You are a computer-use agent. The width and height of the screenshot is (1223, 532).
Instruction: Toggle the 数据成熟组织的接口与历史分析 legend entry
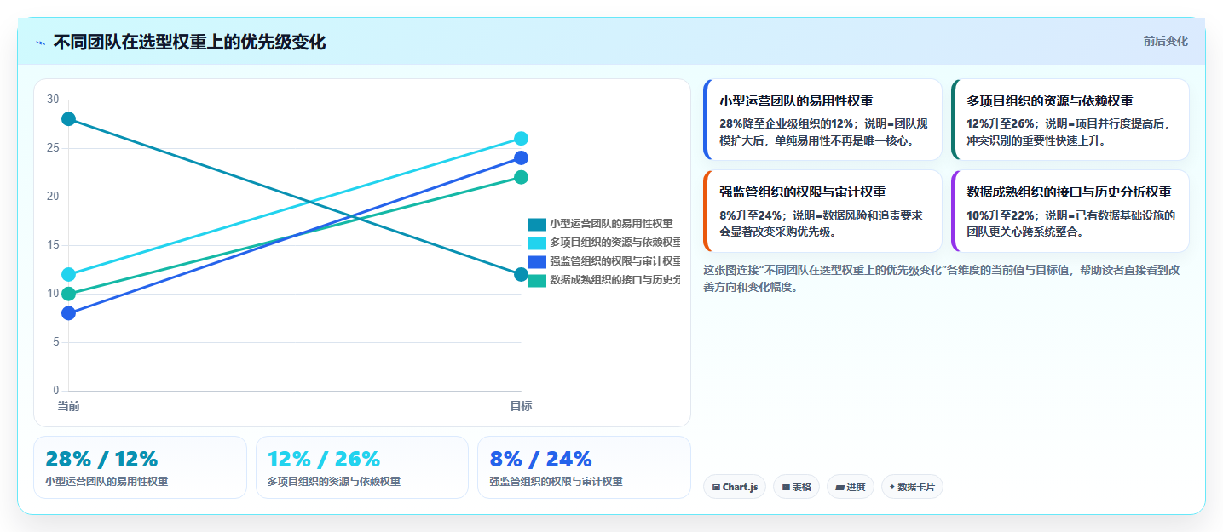tap(604, 280)
